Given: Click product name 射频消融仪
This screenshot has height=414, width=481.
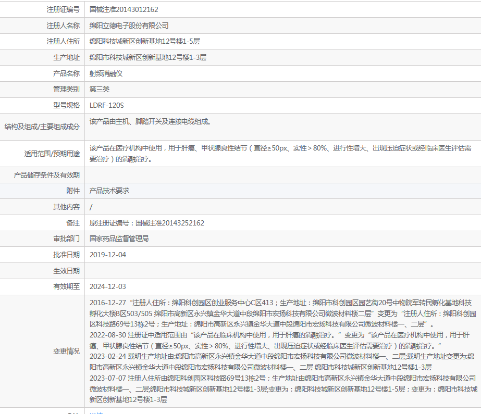Looking at the screenshot, I should 106,73.
